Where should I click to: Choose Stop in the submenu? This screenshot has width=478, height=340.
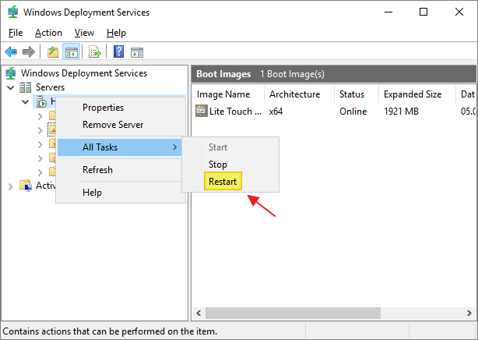coord(218,165)
